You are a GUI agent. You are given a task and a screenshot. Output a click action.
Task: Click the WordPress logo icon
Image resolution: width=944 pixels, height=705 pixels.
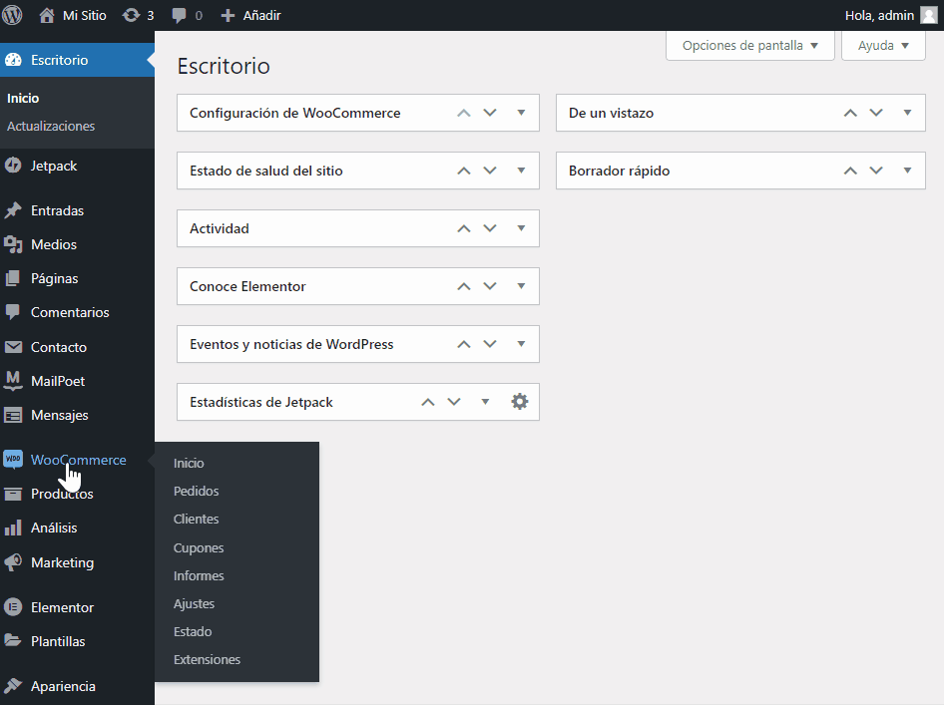(x=12, y=15)
